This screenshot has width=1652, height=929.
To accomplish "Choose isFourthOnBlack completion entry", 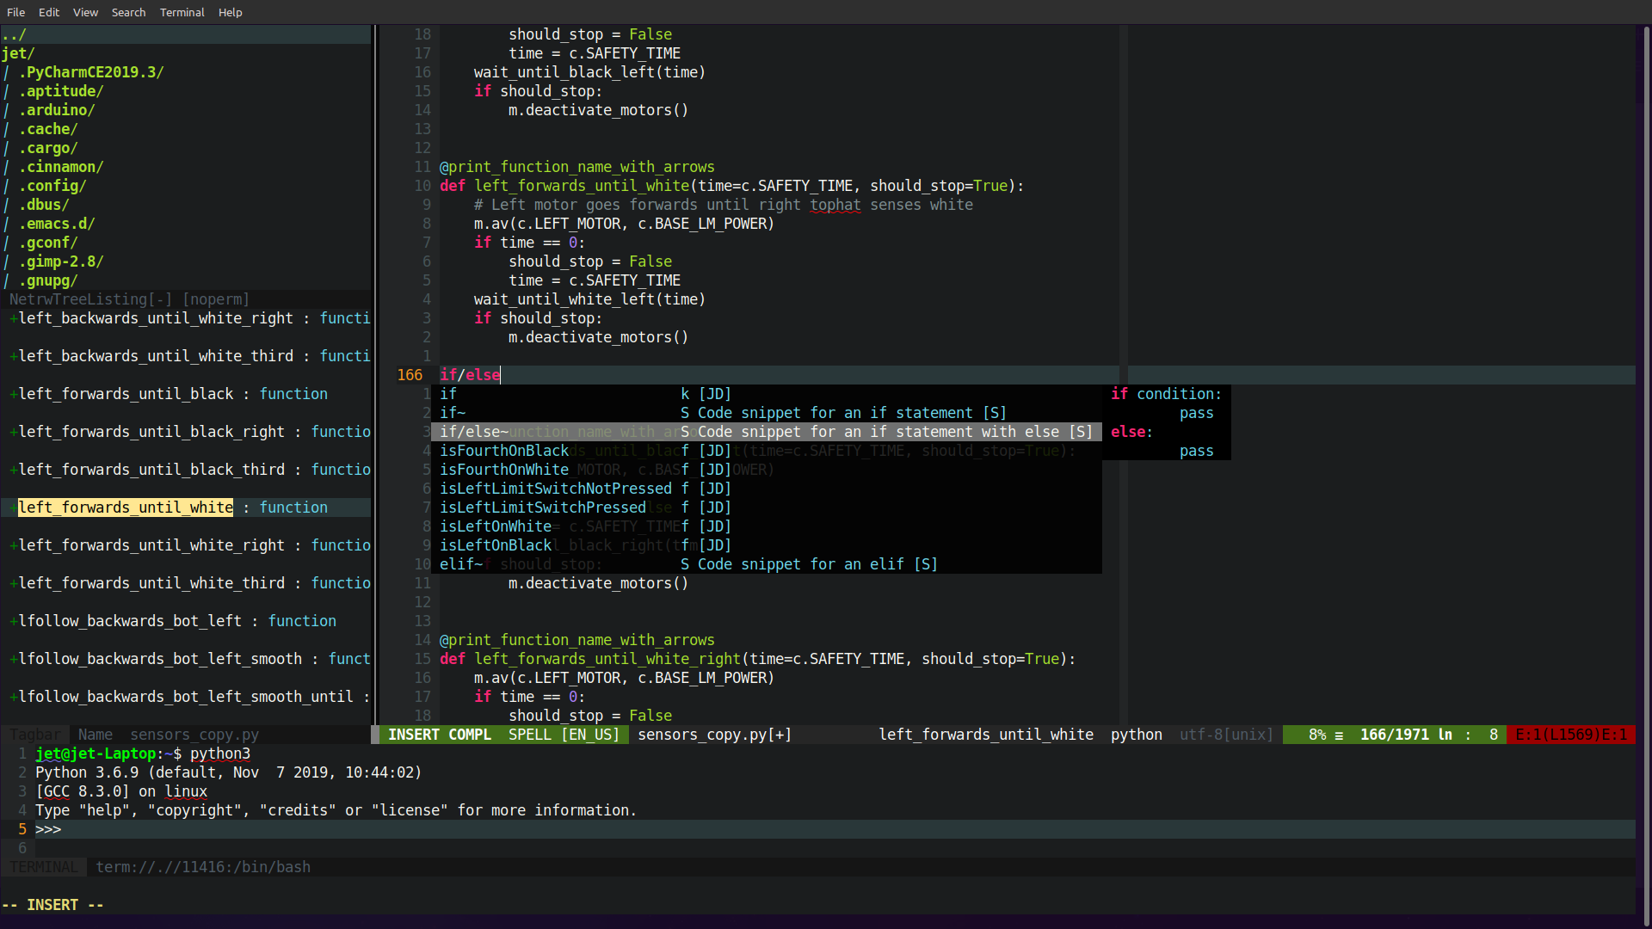I will point(766,451).
